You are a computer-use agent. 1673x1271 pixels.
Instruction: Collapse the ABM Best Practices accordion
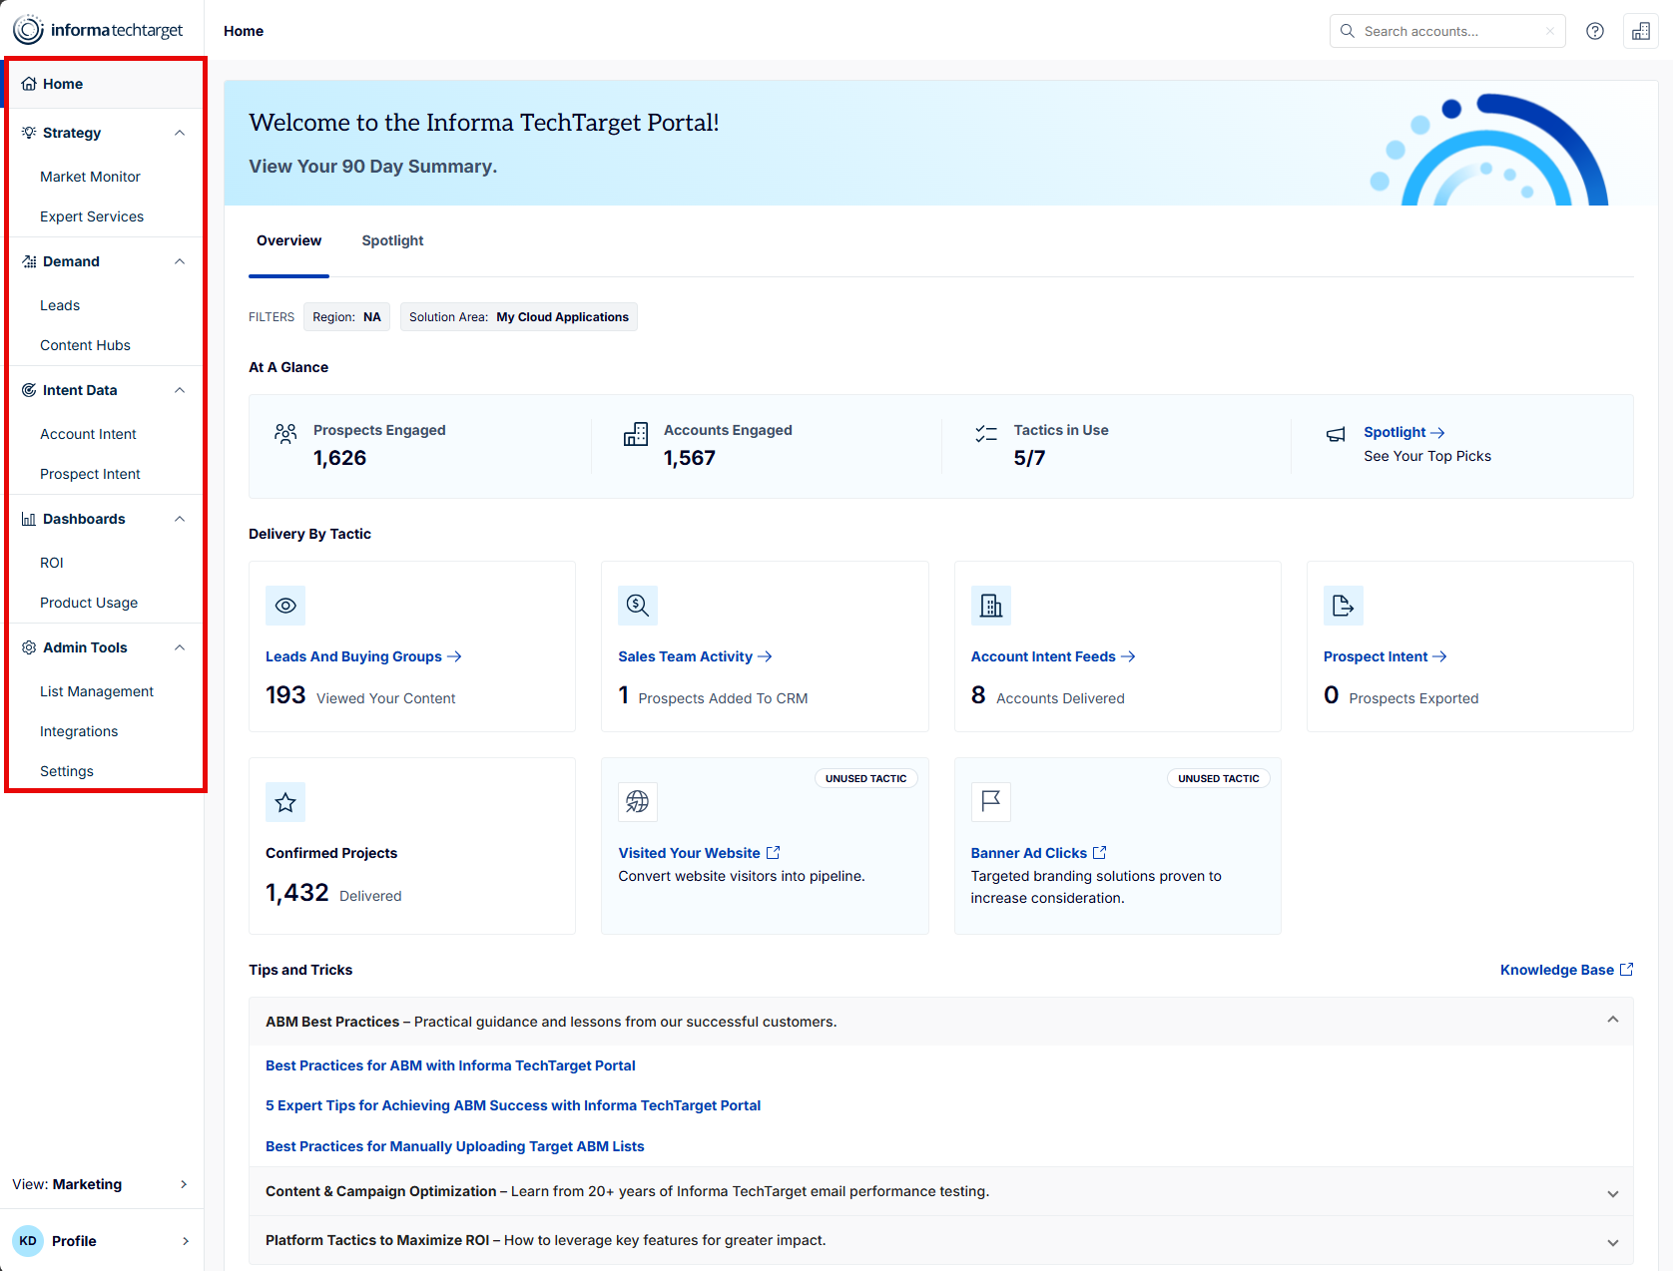click(1613, 1020)
